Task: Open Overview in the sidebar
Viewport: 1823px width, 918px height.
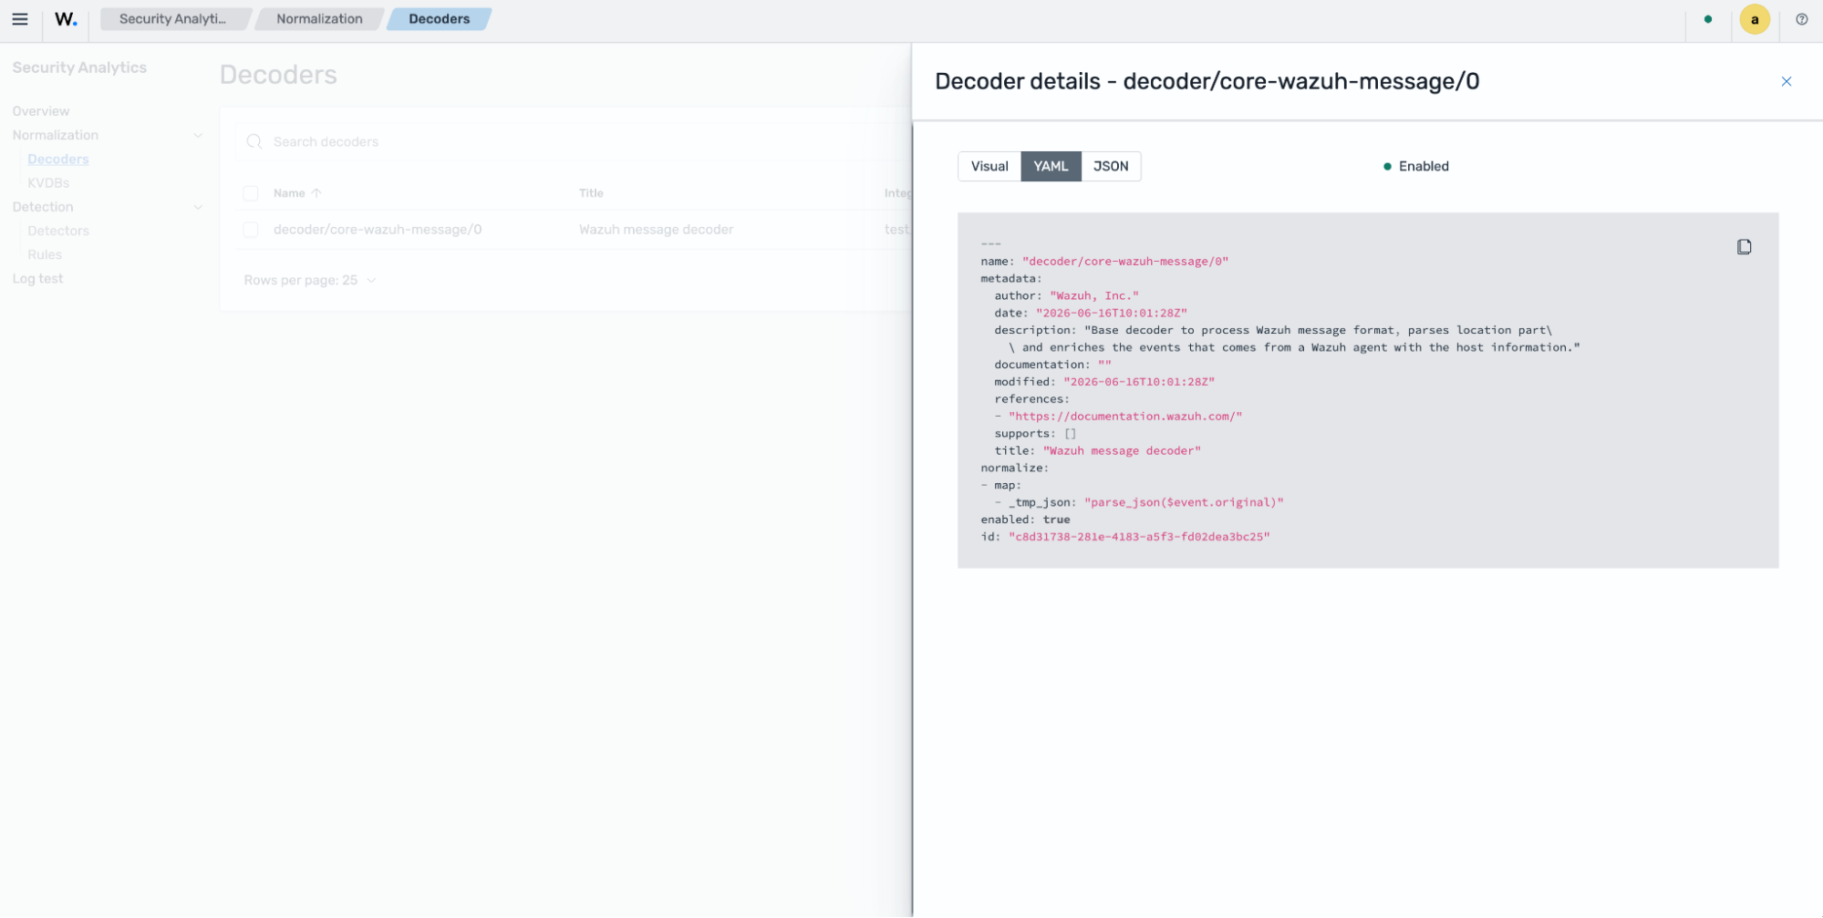Action: (41, 111)
